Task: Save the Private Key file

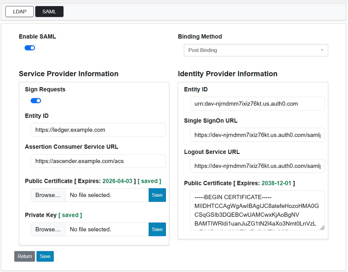Action: (157, 229)
